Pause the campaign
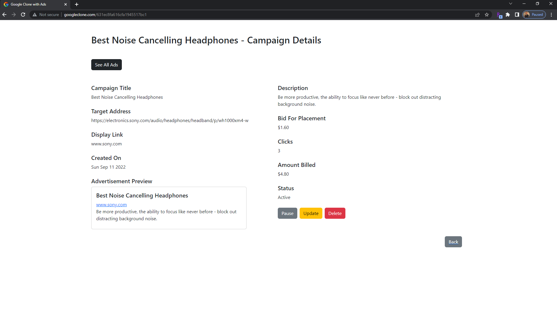Screen dimensions: 557x314 coord(287,213)
